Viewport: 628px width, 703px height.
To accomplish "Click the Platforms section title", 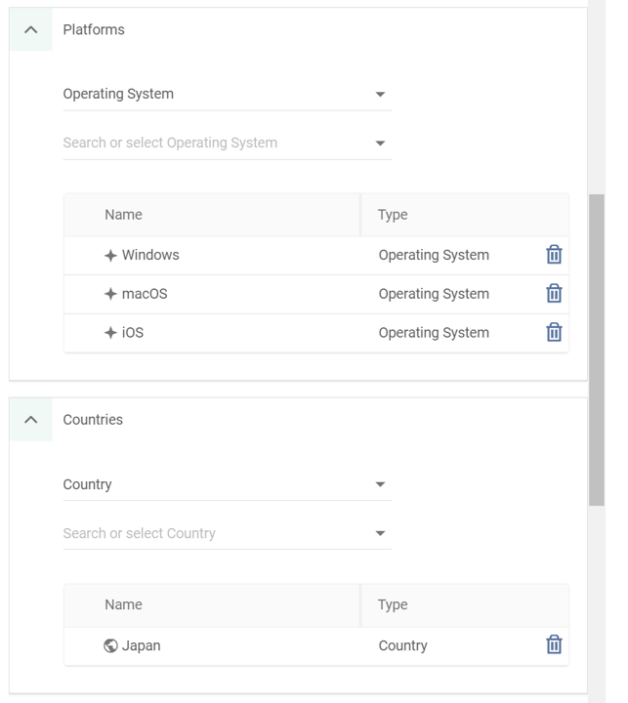I will point(94,29).
